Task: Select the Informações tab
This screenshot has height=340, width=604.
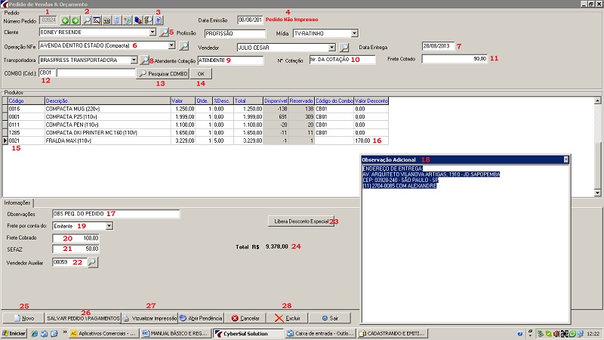Action: tap(17, 202)
